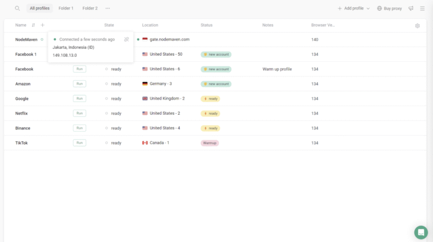Click the search magnifier icon
The width and height of the screenshot is (433, 242).
17,8
